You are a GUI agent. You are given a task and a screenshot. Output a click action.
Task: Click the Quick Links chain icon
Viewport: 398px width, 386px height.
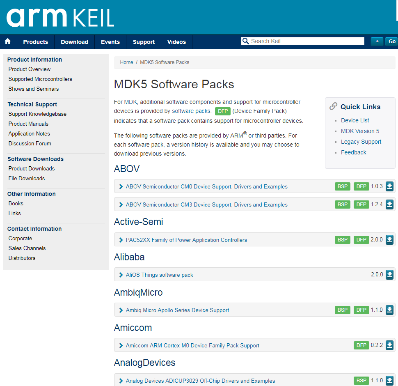tap(333, 106)
